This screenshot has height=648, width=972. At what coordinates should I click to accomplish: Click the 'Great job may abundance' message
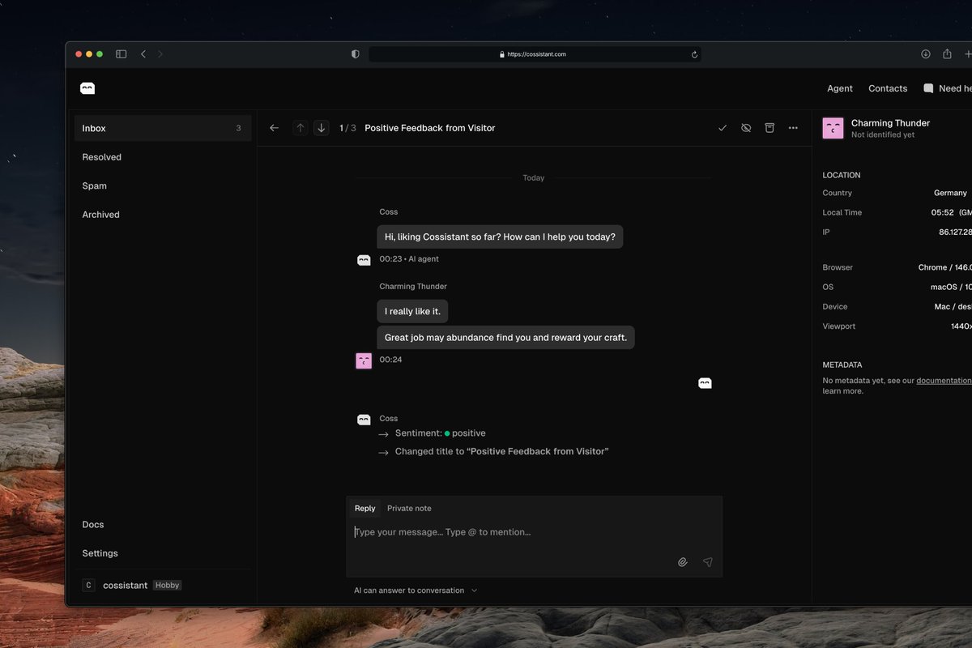(505, 338)
